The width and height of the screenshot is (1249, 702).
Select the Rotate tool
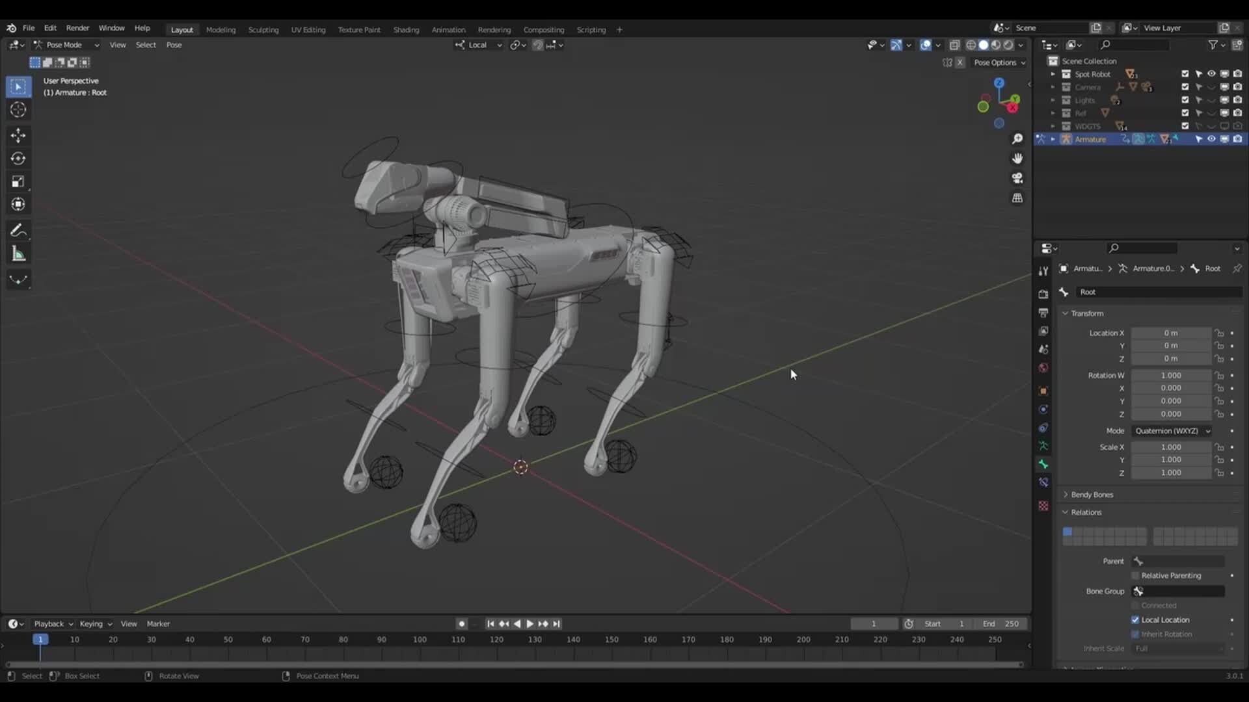[x=18, y=158]
